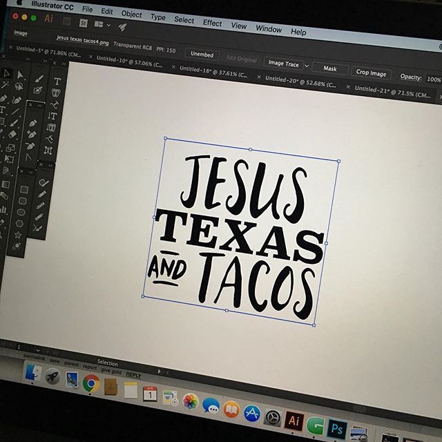
Task: Select the Area Type tool
Action: pyautogui.click(x=55, y=93)
